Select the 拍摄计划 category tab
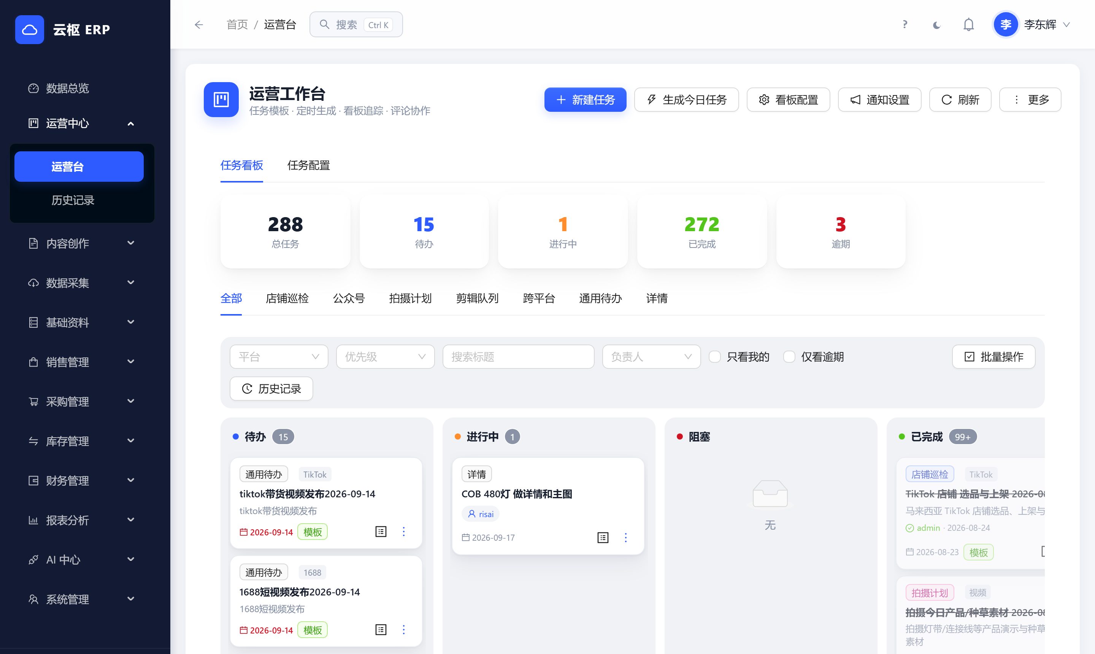This screenshot has height=654, width=1095. tap(410, 298)
